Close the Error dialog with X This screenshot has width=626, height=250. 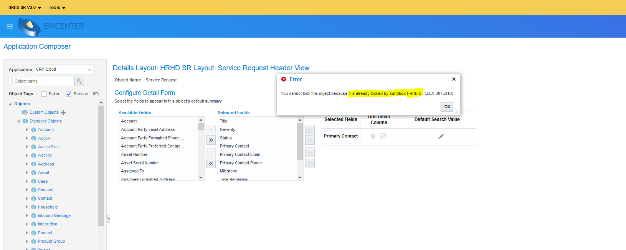pyautogui.click(x=454, y=79)
